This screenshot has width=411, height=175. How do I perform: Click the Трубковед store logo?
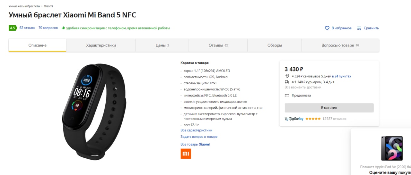[294, 119]
